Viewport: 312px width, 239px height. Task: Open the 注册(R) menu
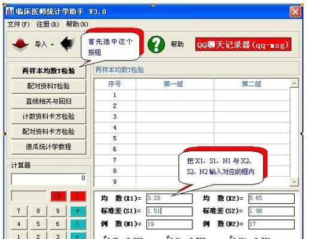pyautogui.click(x=48, y=24)
